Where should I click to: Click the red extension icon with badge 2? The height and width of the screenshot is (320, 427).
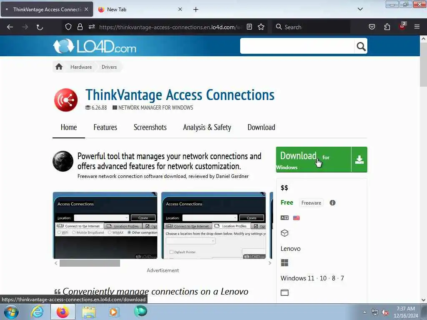coord(402,26)
